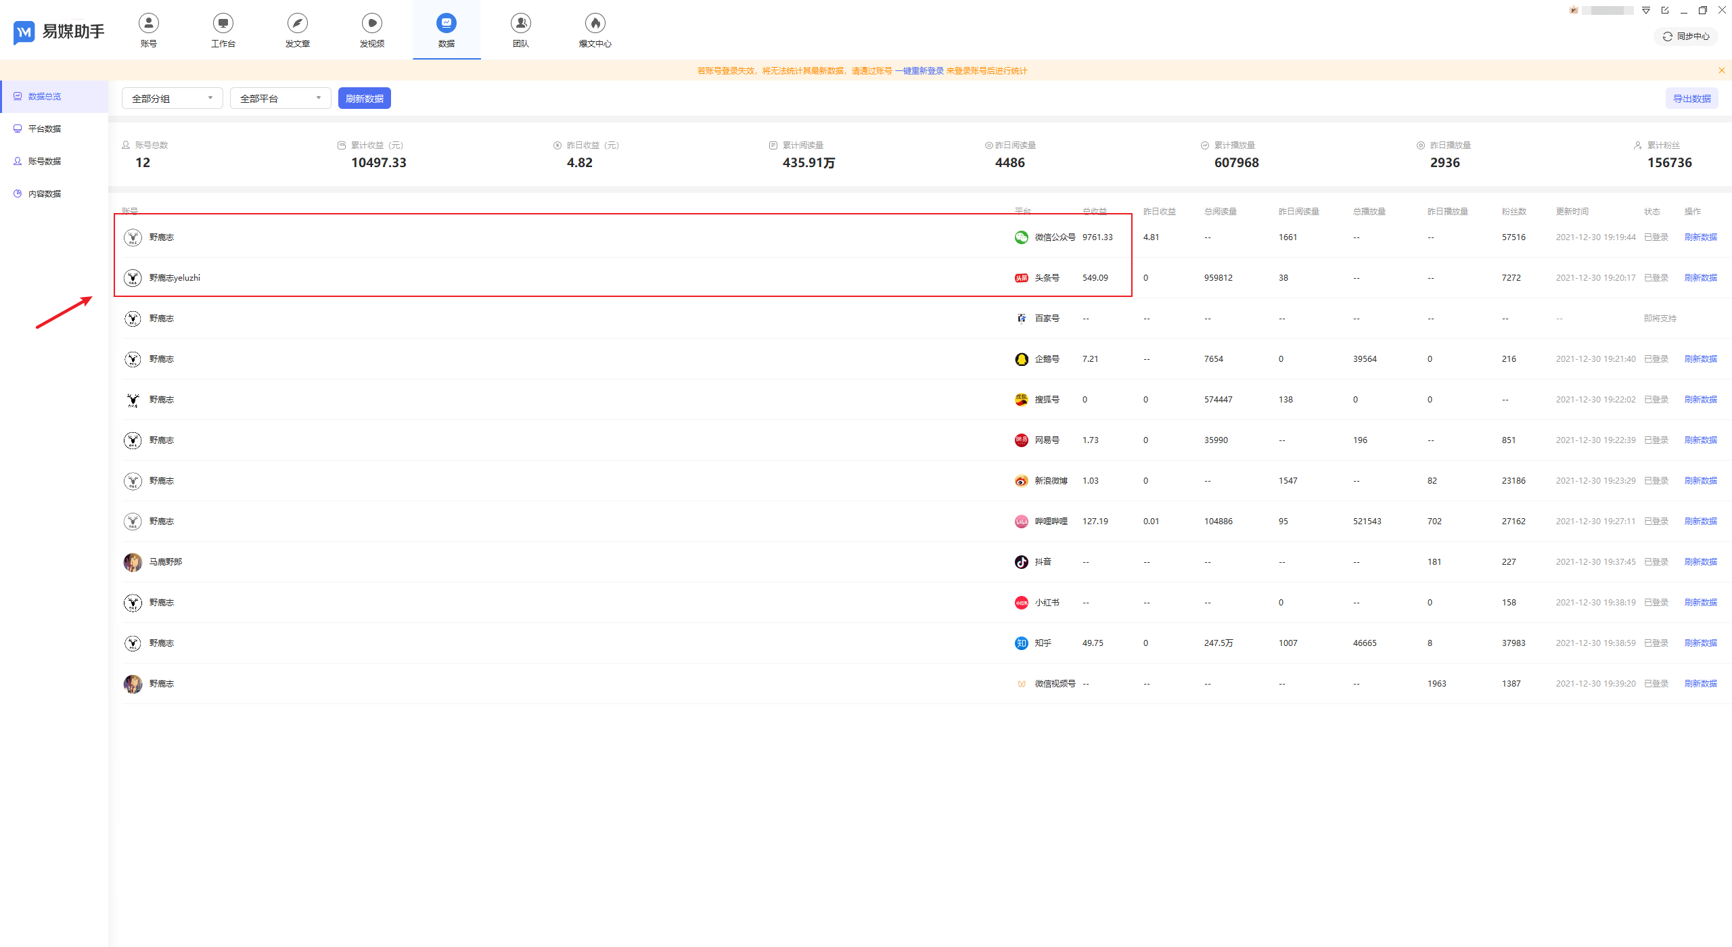Image resolution: width=1732 pixels, height=947 pixels.
Task: Switch to 内容数据 in the sidebar
Action: coord(45,193)
